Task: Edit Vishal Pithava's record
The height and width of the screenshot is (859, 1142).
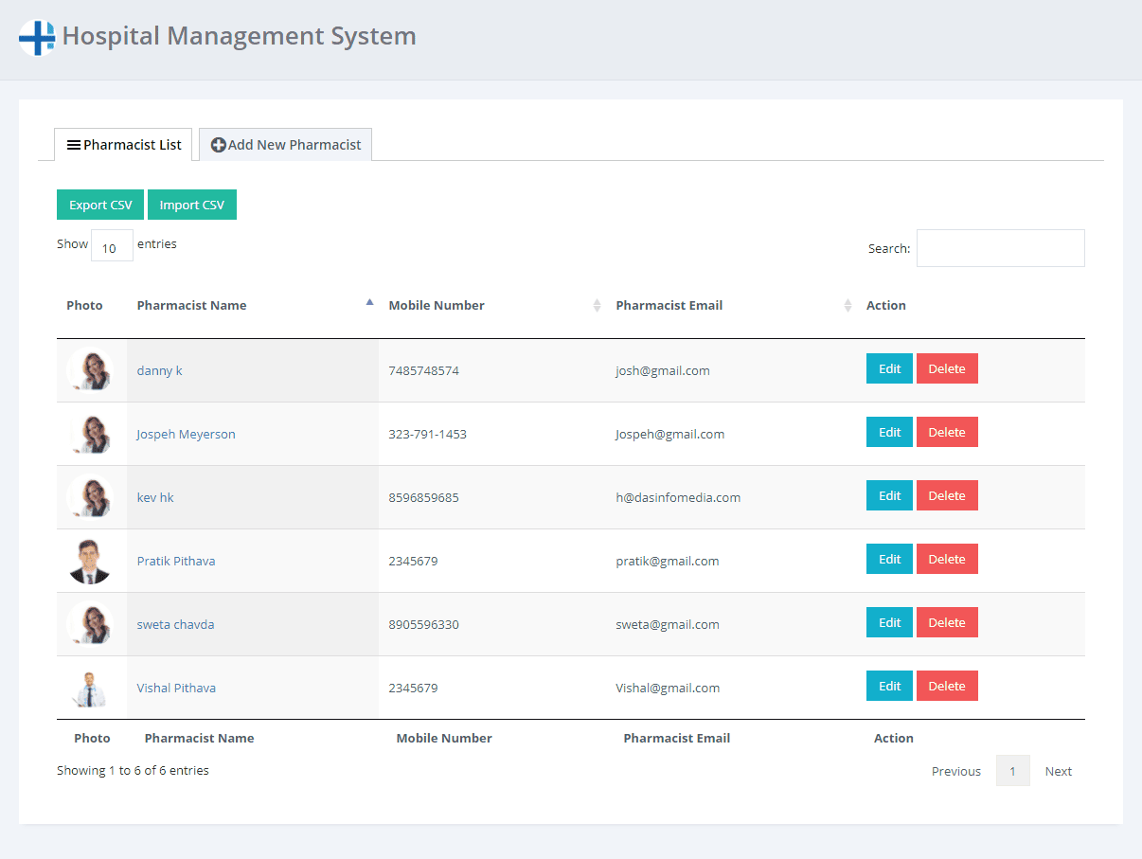Action: (x=889, y=686)
